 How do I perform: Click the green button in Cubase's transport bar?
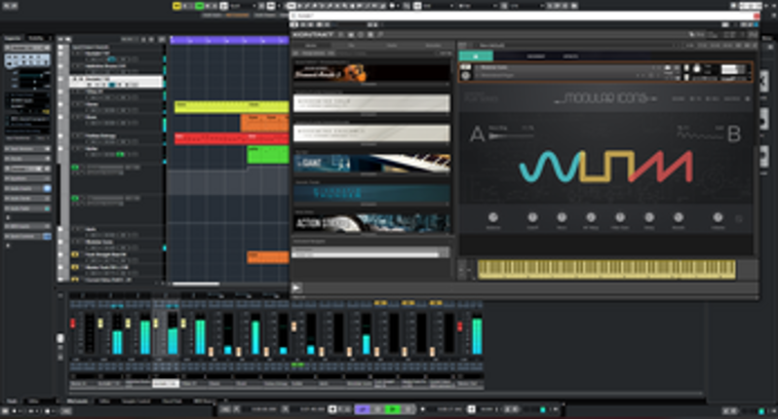tap(393, 409)
